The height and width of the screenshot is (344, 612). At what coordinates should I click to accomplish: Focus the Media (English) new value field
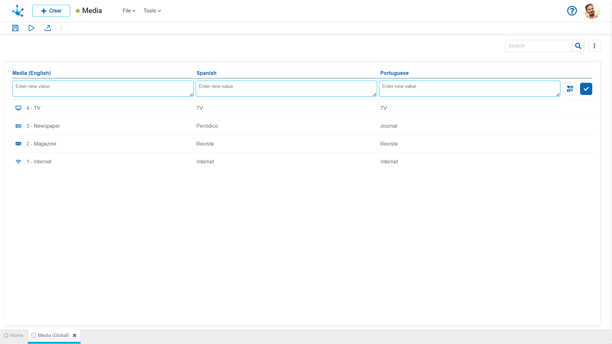click(103, 89)
